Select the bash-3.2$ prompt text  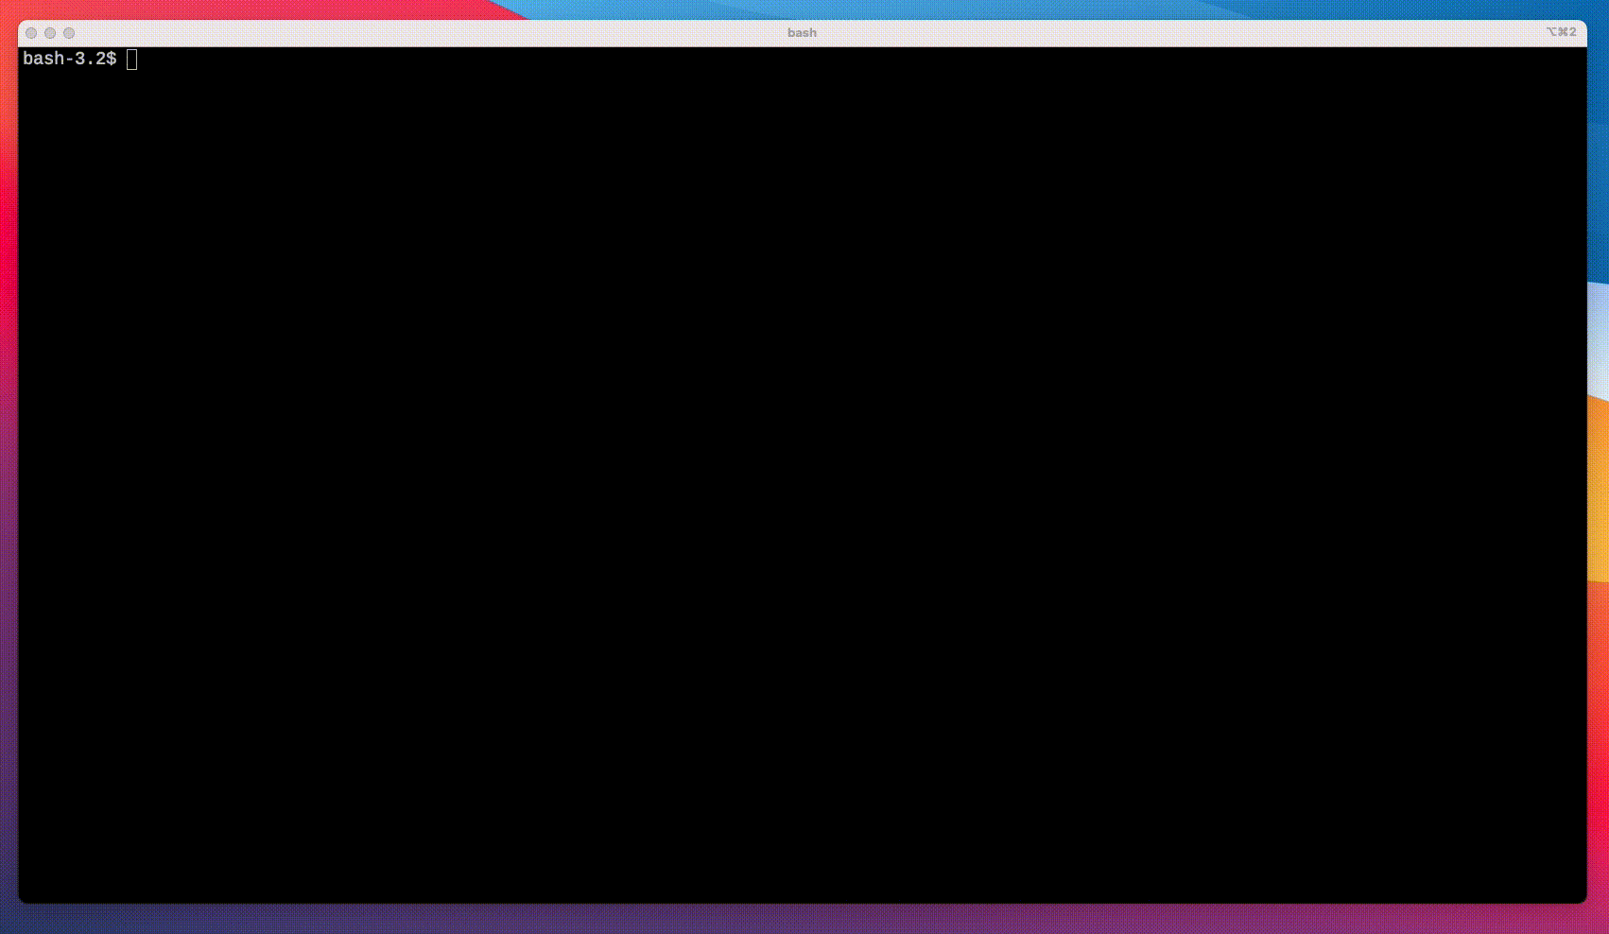point(69,59)
